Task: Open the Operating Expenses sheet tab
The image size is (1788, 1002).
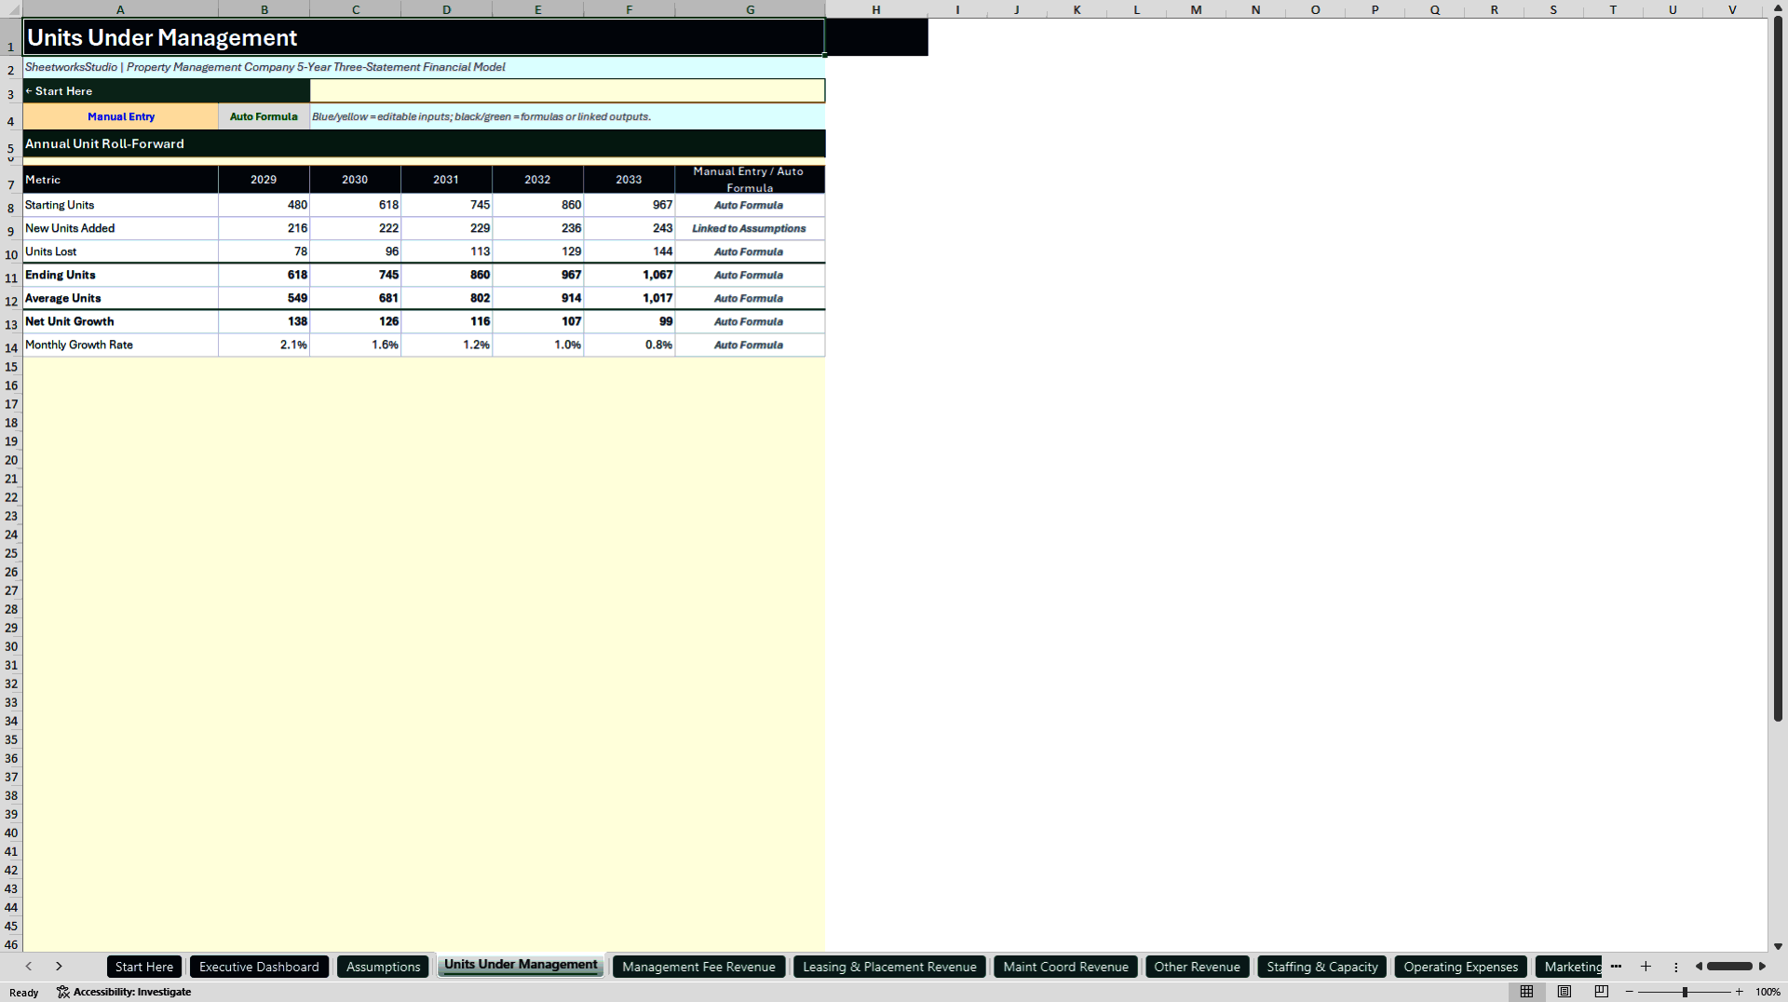Action: click(1460, 967)
